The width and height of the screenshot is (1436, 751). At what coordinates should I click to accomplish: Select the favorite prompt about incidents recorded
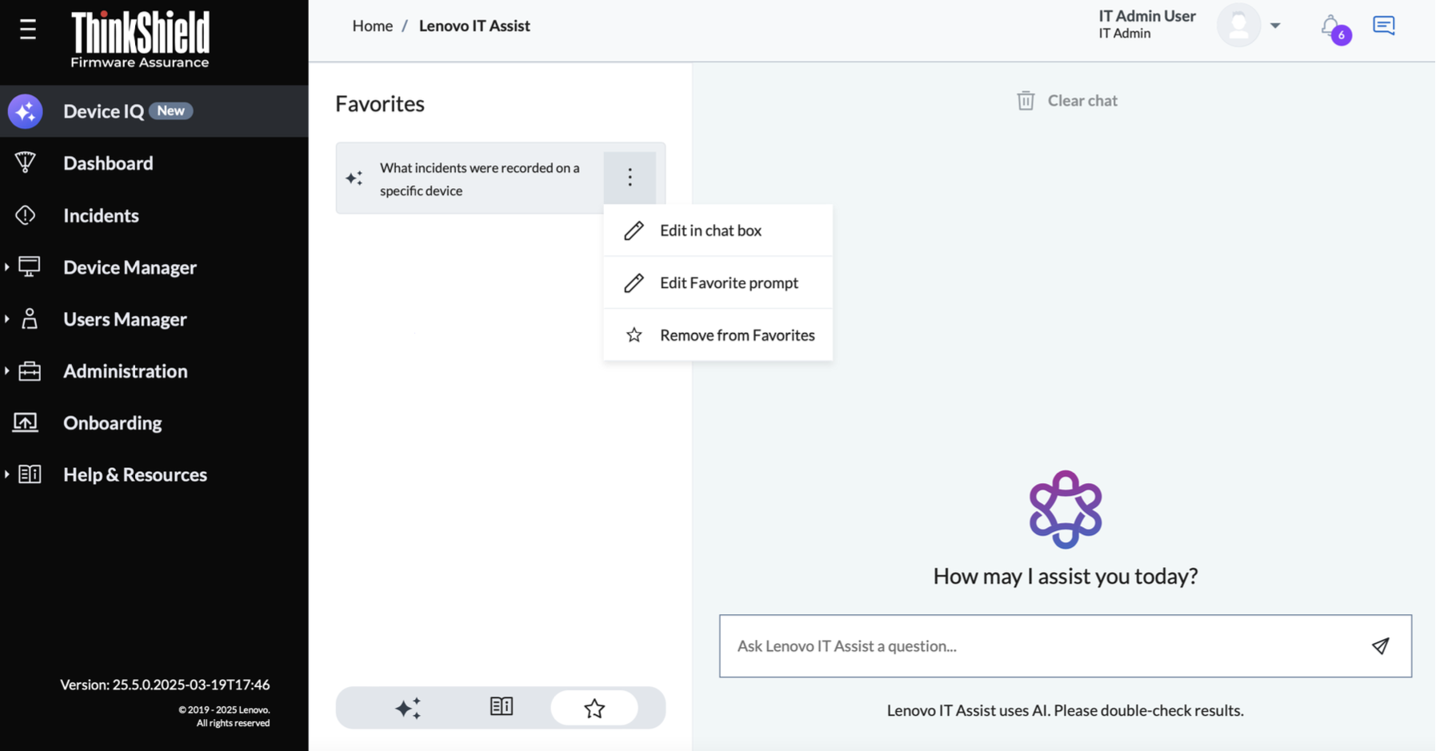click(x=479, y=179)
